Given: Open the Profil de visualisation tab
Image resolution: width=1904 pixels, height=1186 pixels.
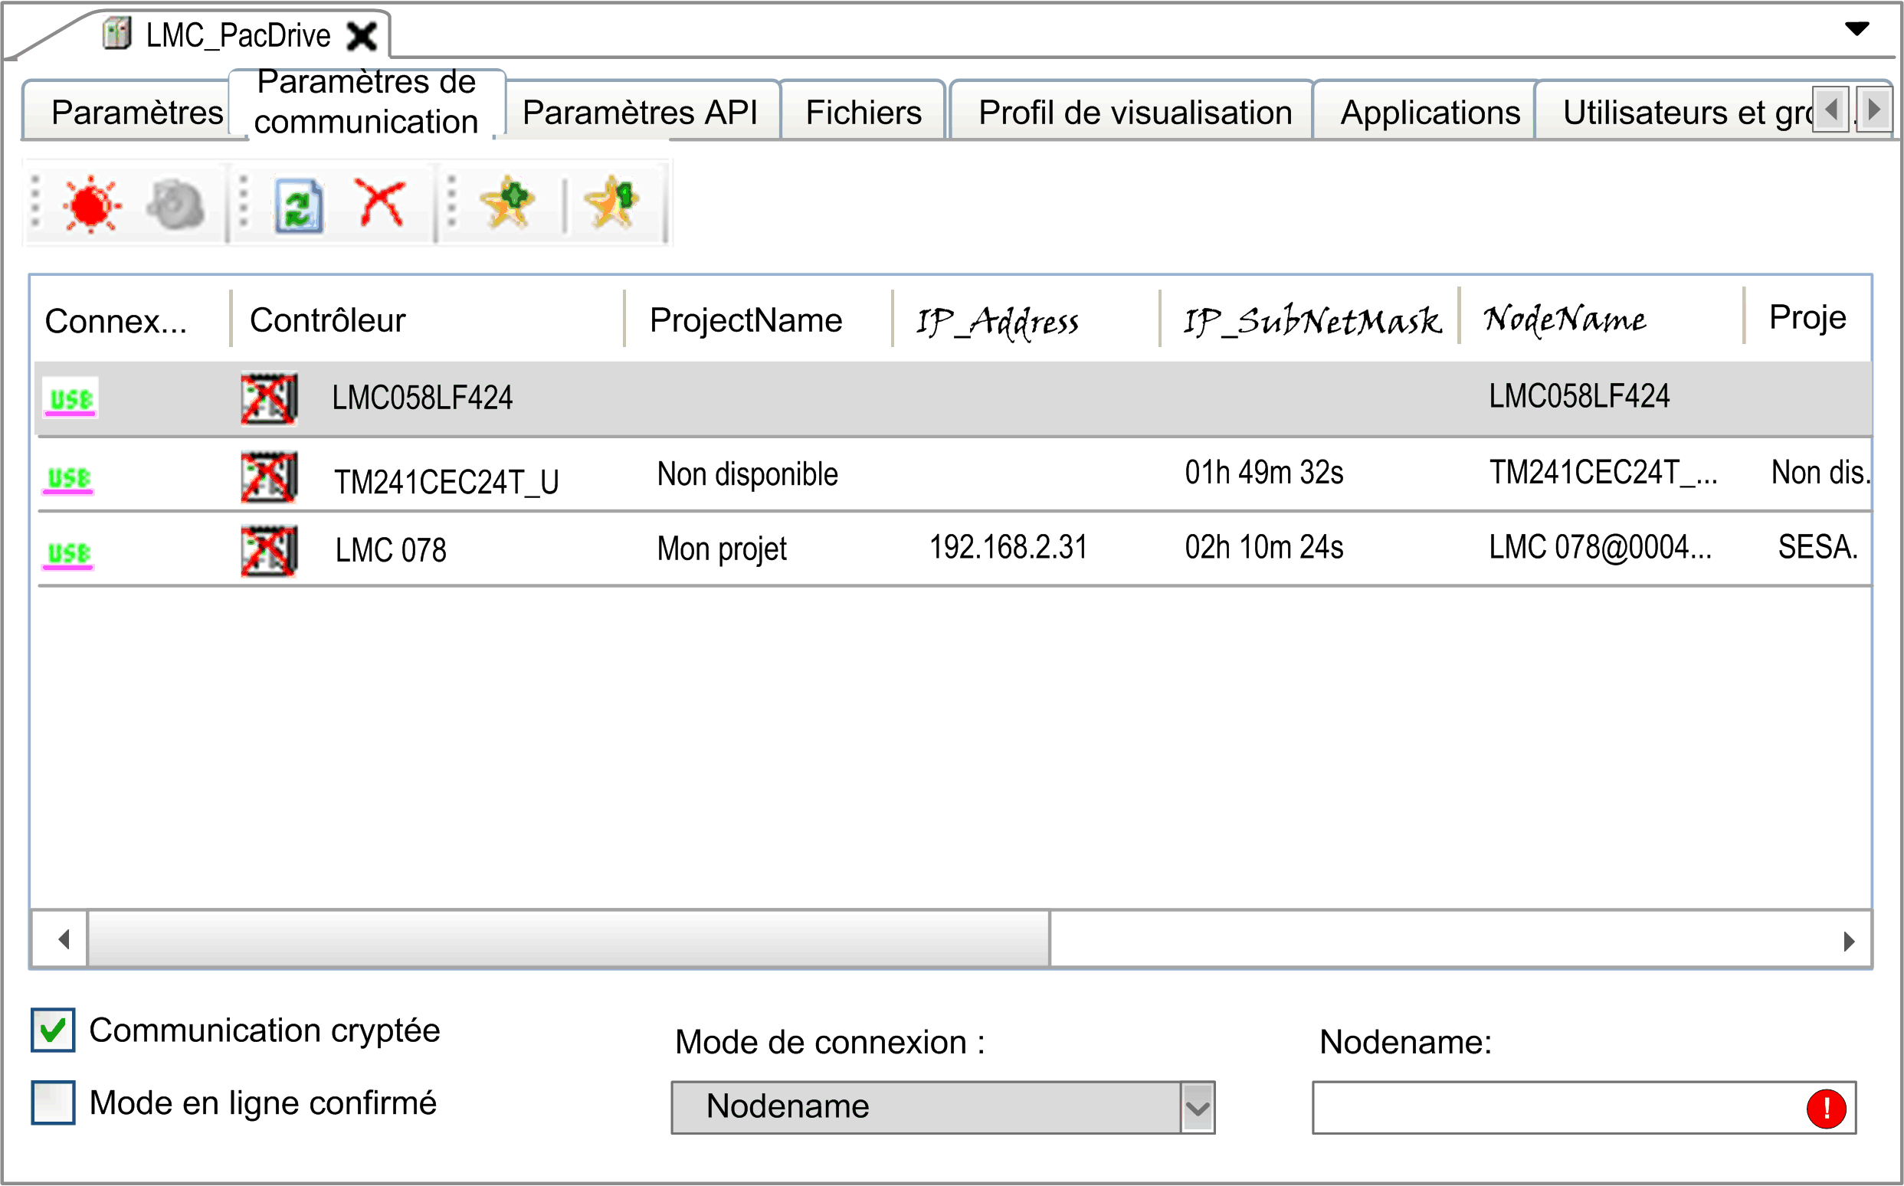Looking at the screenshot, I should 1135,112.
